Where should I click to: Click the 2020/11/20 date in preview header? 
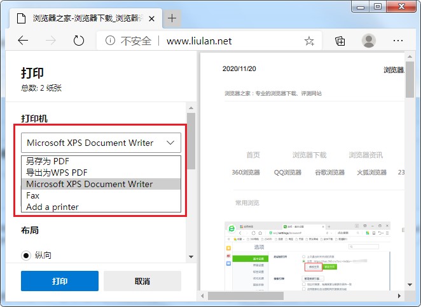pyautogui.click(x=239, y=69)
